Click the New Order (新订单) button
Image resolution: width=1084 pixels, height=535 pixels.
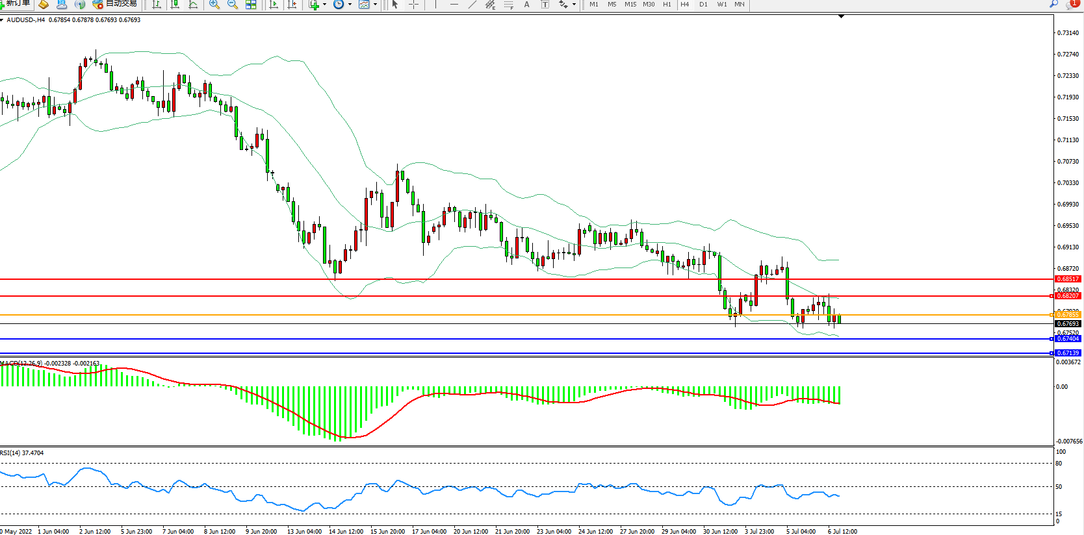click(x=16, y=4)
